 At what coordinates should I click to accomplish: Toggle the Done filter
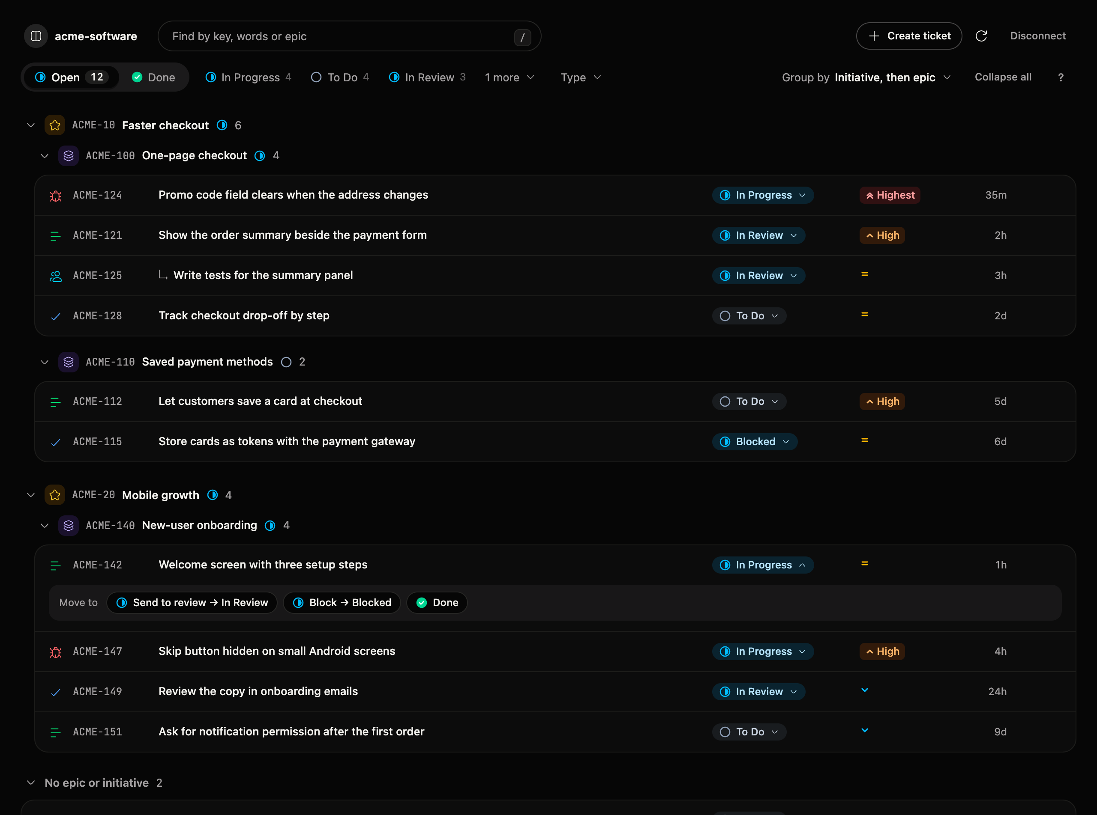(153, 77)
